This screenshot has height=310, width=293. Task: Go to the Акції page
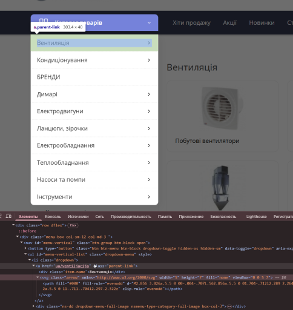229,23
